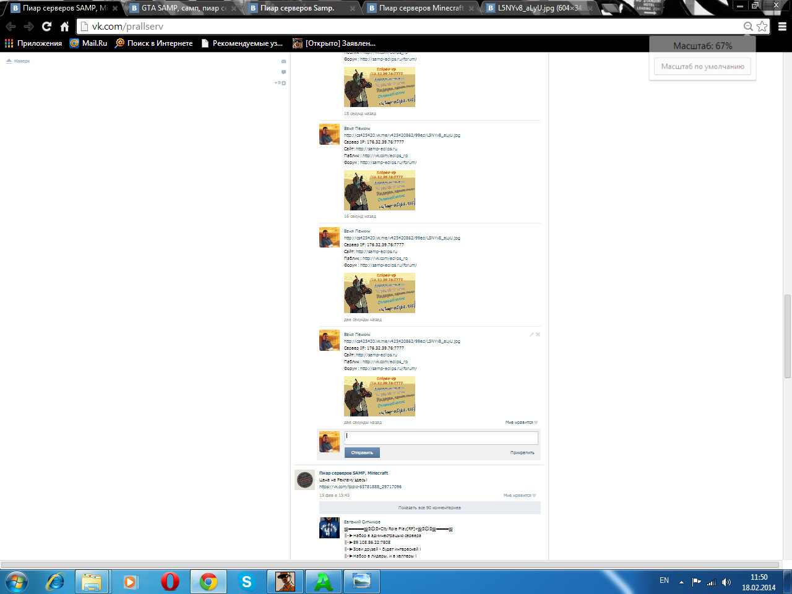The image size is (792, 594).
Task: Click Евгений Ситников's blue hoodie avatar
Action: [x=329, y=528]
